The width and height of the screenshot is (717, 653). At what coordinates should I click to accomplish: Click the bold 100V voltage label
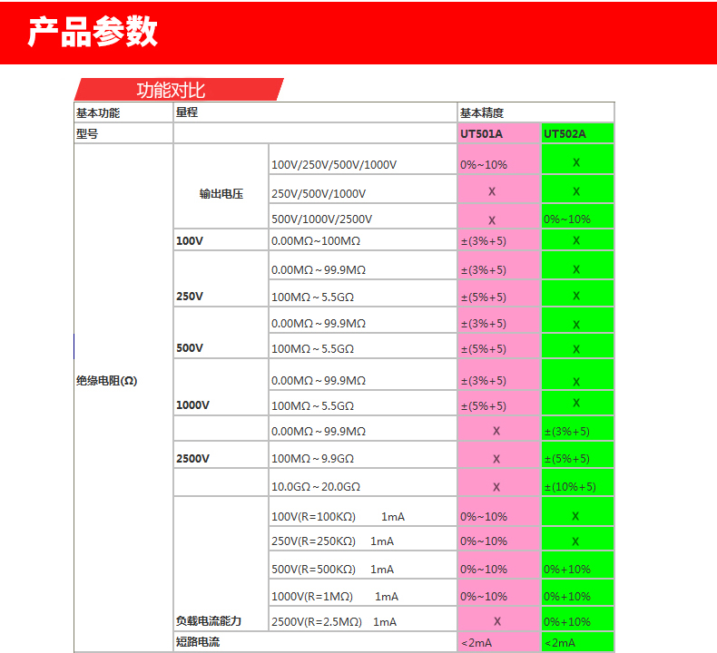click(x=190, y=241)
